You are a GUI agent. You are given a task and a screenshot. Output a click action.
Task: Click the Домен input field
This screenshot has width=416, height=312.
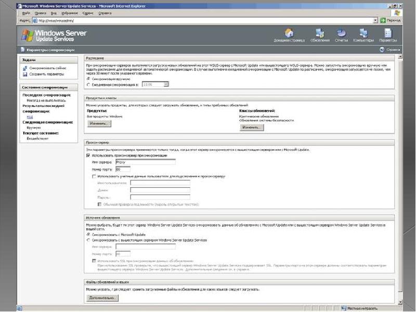tap(160, 190)
